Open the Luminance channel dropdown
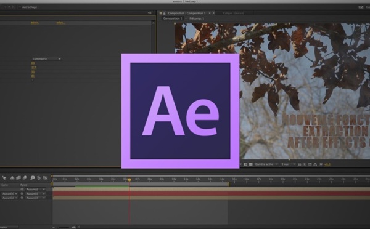 pyautogui.click(x=46, y=59)
